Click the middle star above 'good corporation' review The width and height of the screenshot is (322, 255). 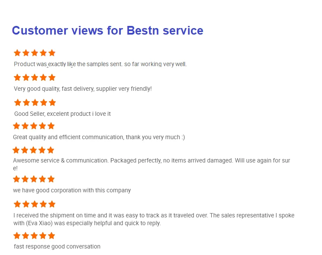pos(34,179)
